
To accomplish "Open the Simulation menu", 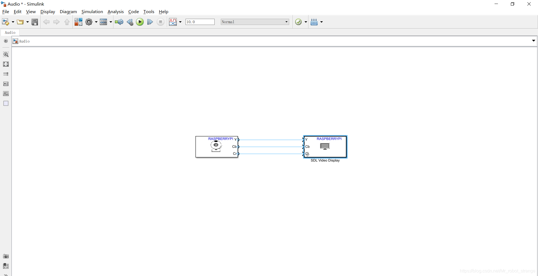I will click(x=92, y=12).
